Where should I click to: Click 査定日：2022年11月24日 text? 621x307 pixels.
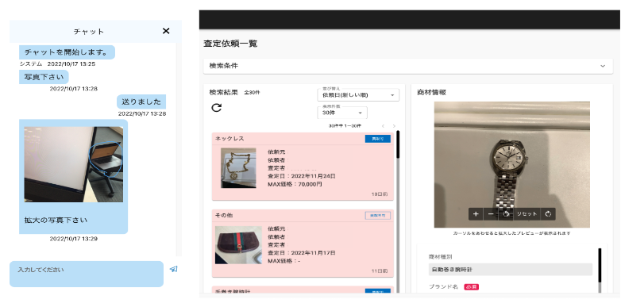pyautogui.click(x=302, y=176)
